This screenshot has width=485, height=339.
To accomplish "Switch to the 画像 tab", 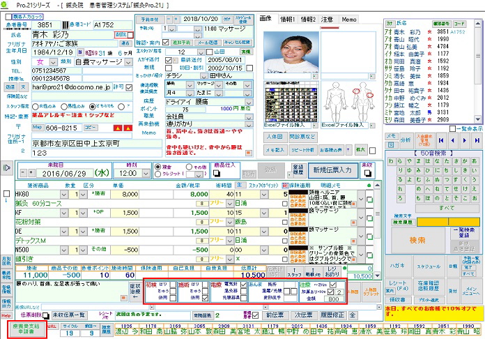I will pos(266,19).
